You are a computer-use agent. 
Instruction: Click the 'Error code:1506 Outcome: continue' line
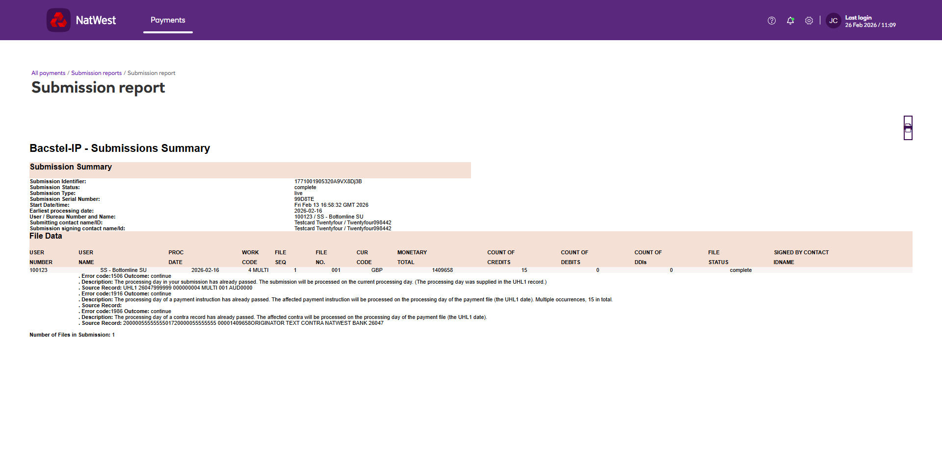tap(125, 276)
